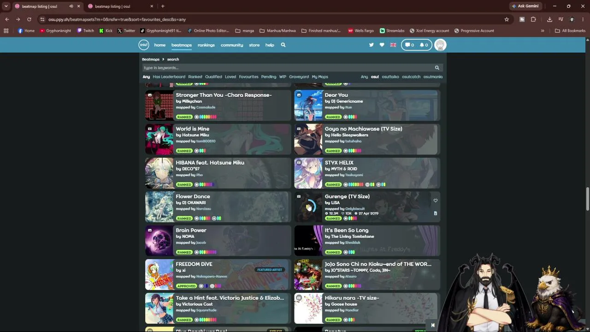Click the Chrome address bar URL
590x332 pixels.
(117, 19)
